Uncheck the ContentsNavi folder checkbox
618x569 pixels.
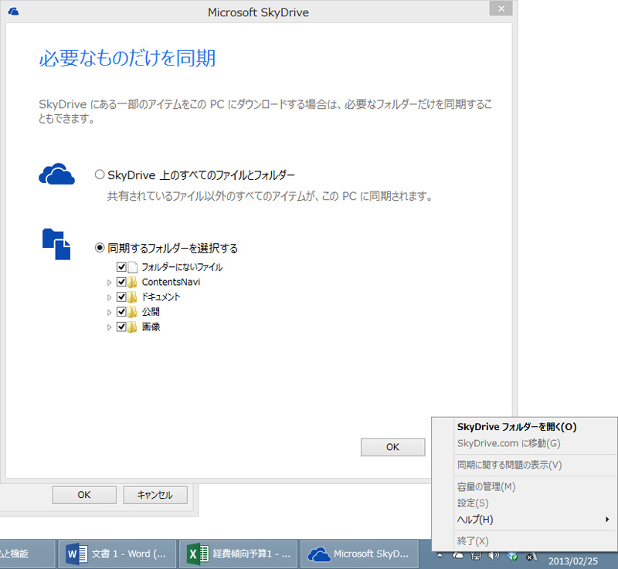(x=121, y=282)
